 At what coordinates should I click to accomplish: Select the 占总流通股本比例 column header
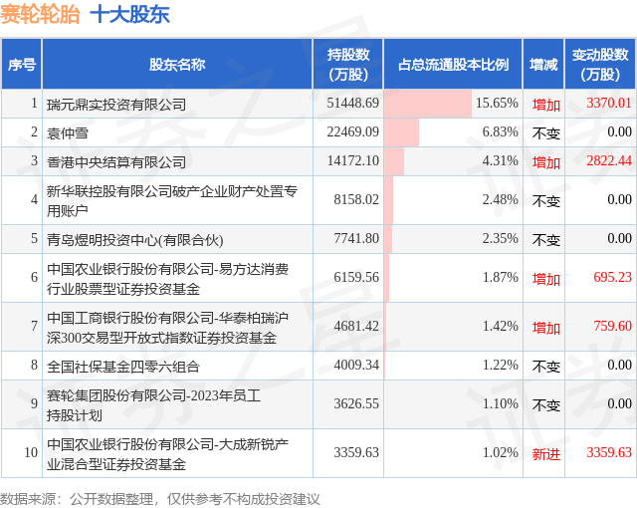[x=453, y=64]
